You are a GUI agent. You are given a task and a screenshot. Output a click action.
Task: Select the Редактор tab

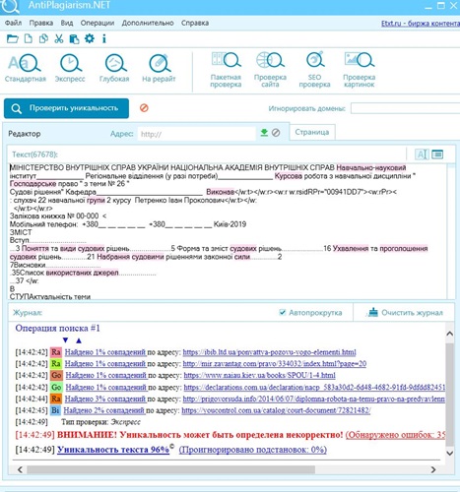click(x=25, y=134)
